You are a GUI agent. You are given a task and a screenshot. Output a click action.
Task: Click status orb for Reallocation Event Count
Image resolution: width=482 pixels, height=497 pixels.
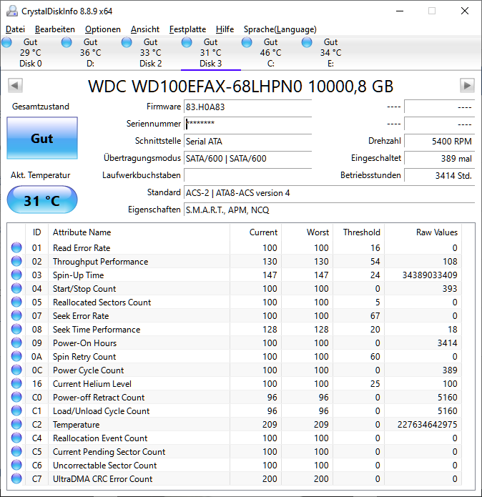click(x=16, y=438)
